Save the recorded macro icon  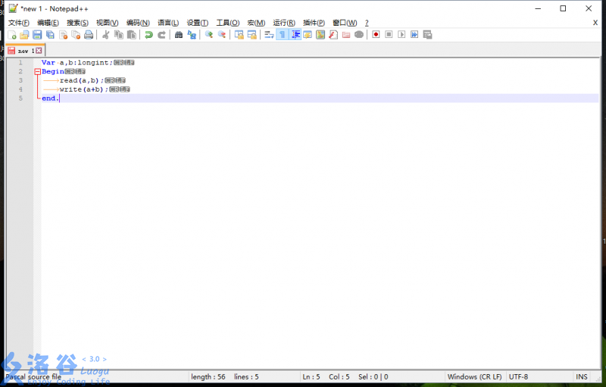click(x=427, y=35)
